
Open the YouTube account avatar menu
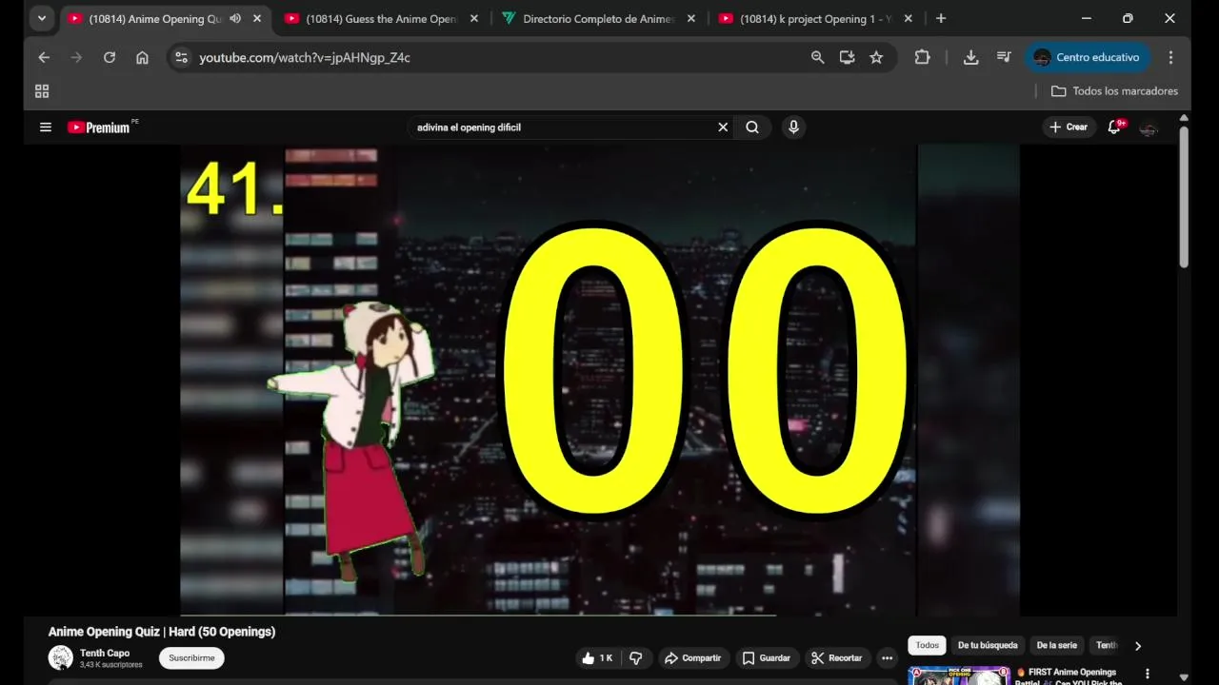pyautogui.click(x=1149, y=127)
